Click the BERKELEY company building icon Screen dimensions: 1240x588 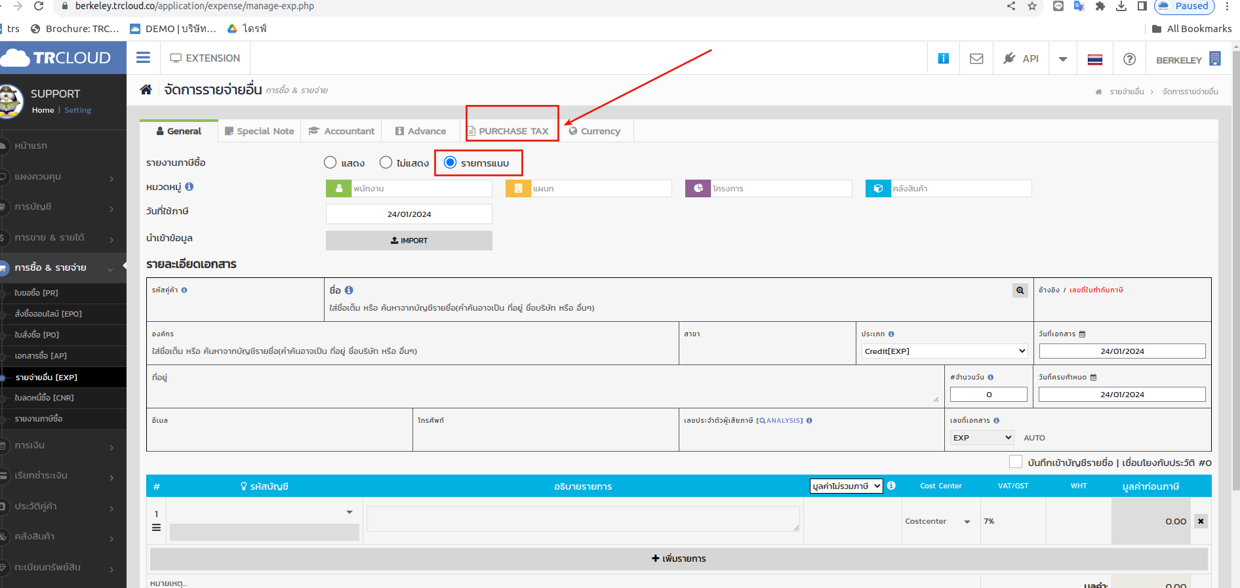click(x=1214, y=58)
